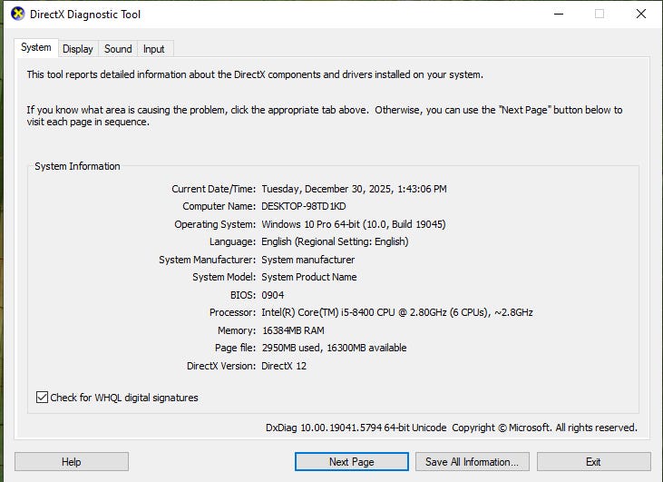Click the DirectX Version label
This screenshot has height=482, width=663.
(x=221, y=366)
